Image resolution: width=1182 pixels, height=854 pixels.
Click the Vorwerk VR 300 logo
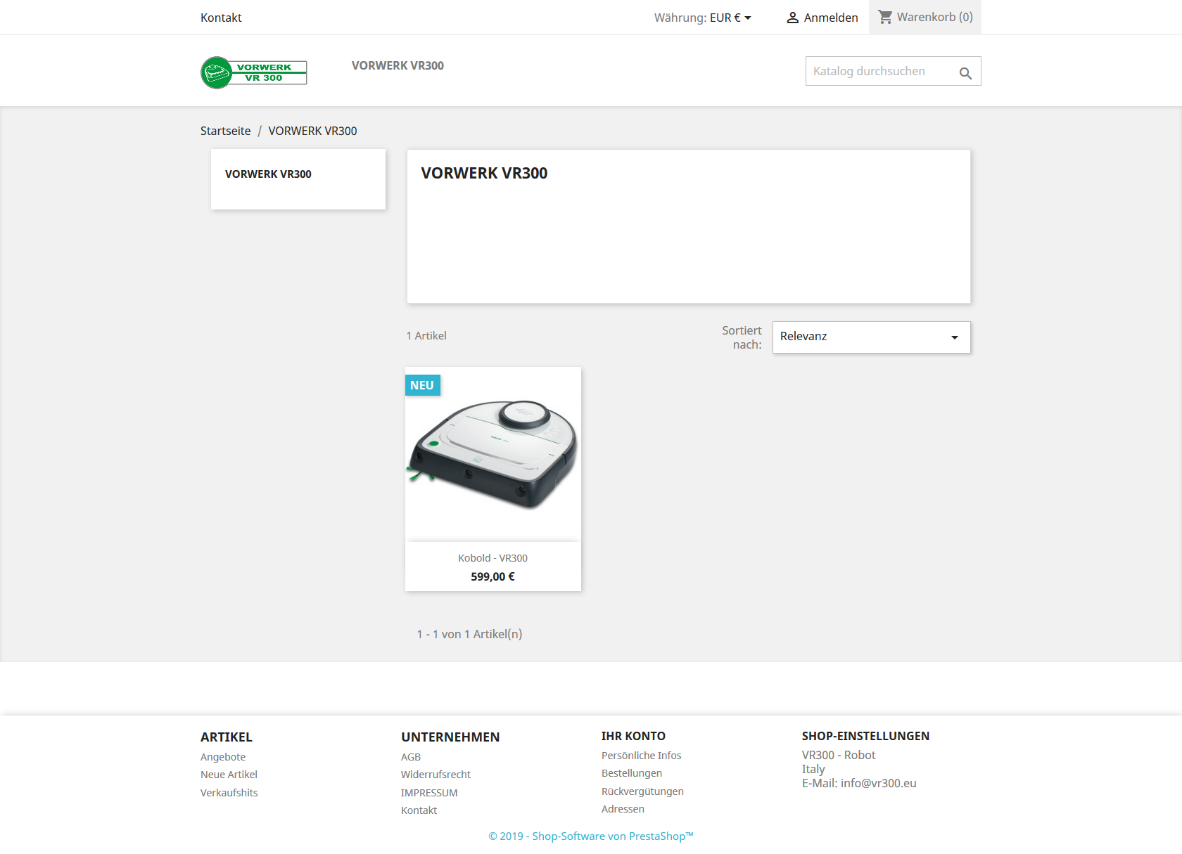(x=254, y=72)
